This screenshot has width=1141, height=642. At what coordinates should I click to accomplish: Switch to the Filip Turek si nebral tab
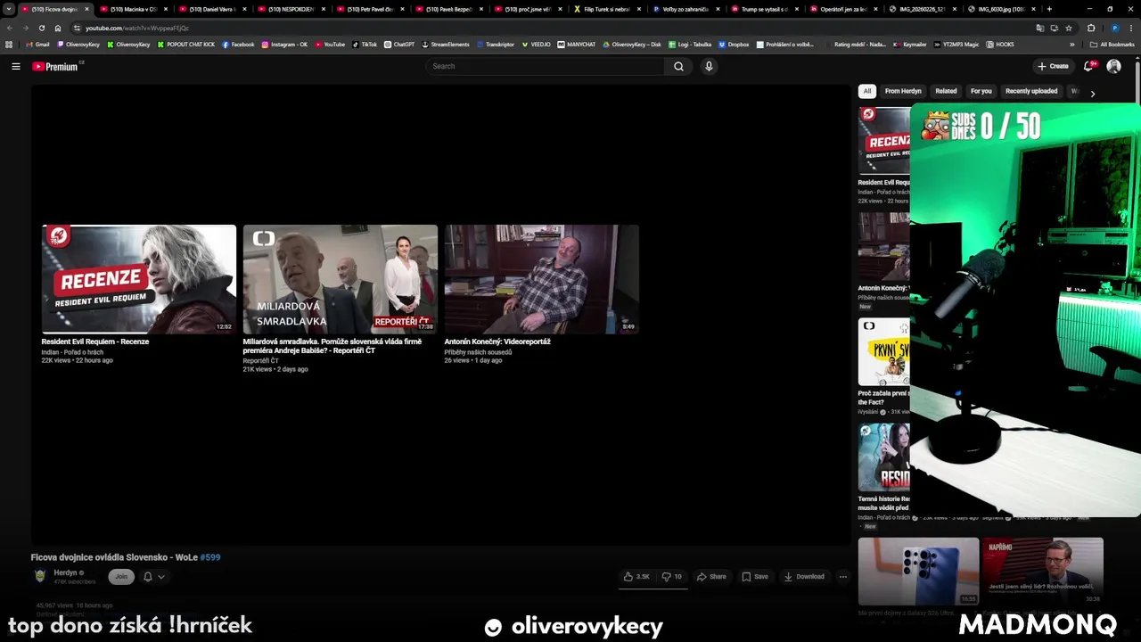point(606,9)
